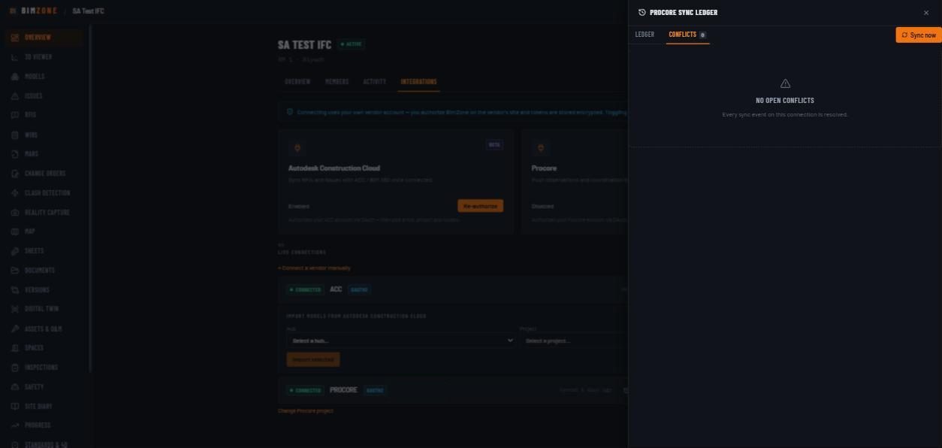Click the Conflicts count badge
The height and width of the screenshot is (448, 942).
(702, 35)
